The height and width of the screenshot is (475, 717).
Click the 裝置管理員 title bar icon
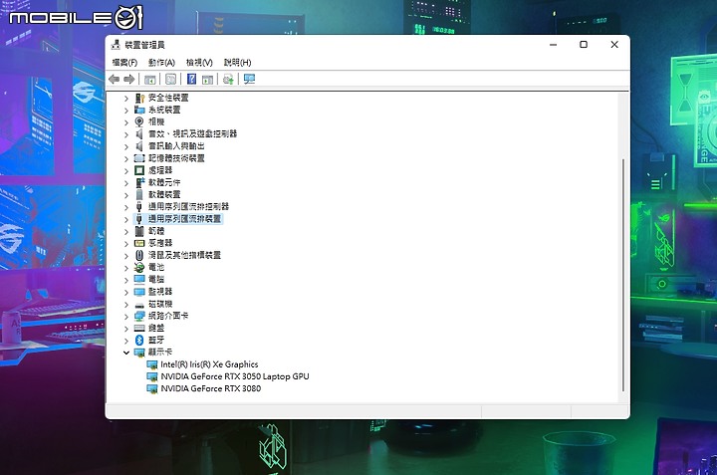click(x=116, y=45)
